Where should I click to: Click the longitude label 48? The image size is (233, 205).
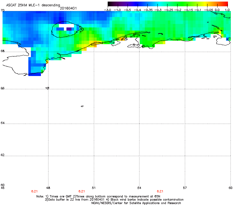[x=48, y=188]
